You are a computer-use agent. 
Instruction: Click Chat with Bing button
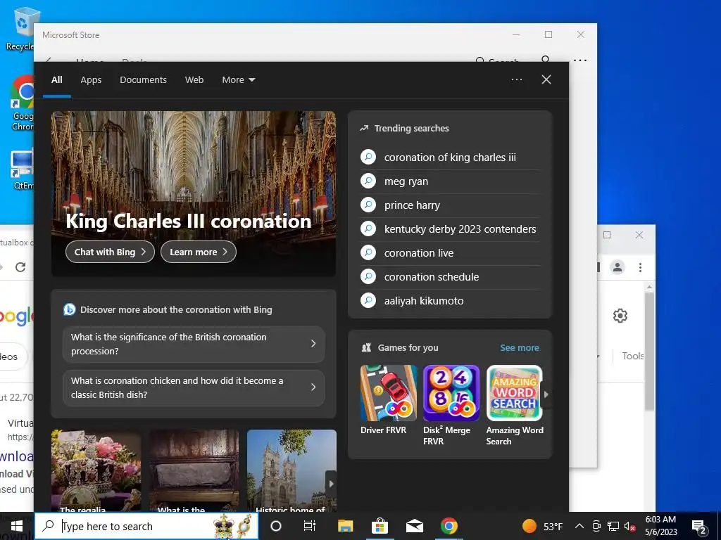tap(110, 252)
